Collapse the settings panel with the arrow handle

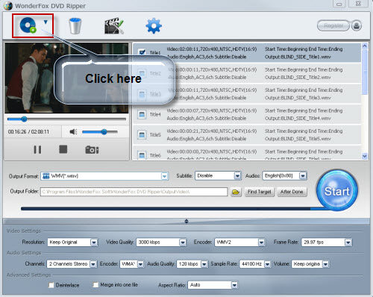(186, 221)
